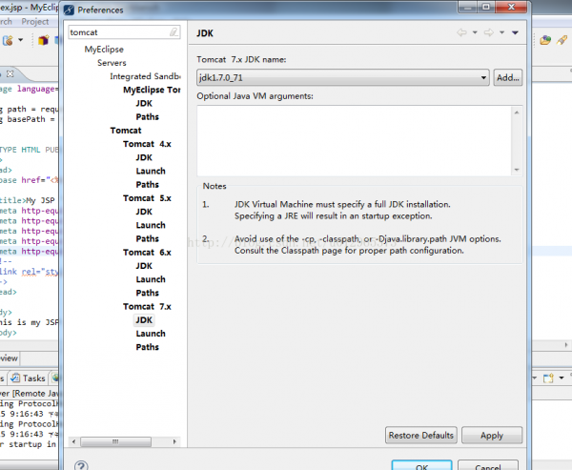This screenshot has width=572, height=470.
Task: Select the Tomcat 7.x tree node
Action: pyautogui.click(x=147, y=307)
